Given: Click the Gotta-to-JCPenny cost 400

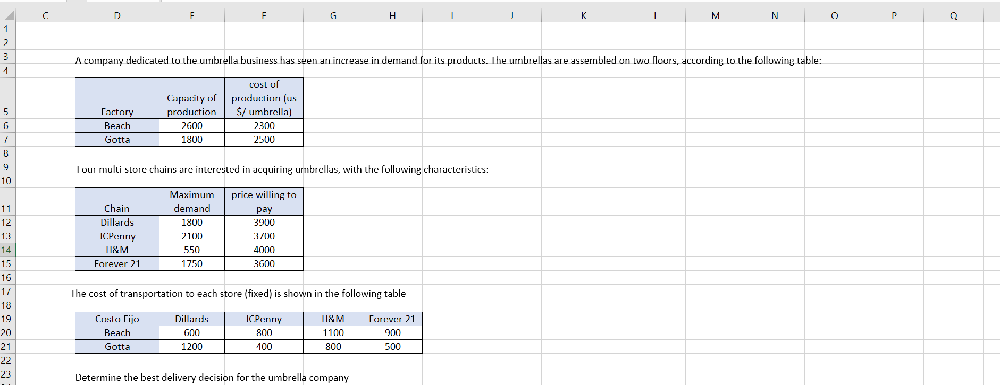Looking at the screenshot, I should [x=264, y=346].
